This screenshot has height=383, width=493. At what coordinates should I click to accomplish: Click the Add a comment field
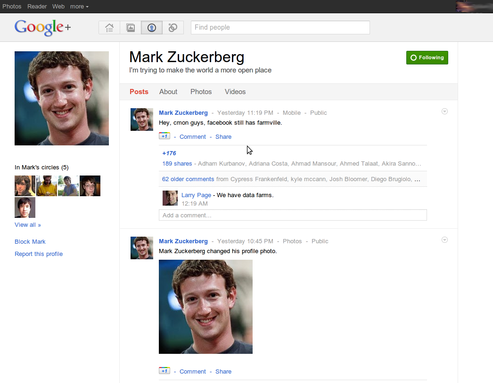tap(293, 215)
